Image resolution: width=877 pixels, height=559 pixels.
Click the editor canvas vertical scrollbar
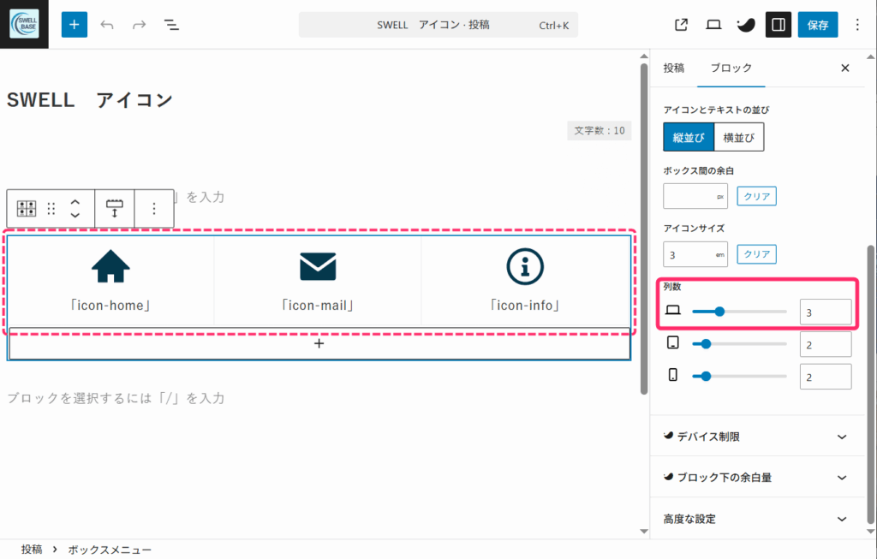coord(644,229)
